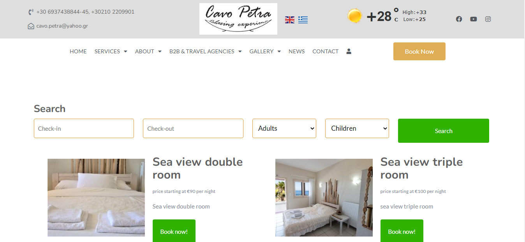The width and height of the screenshot is (525, 242).
Task: Expand the Services menu
Action: coord(111,51)
